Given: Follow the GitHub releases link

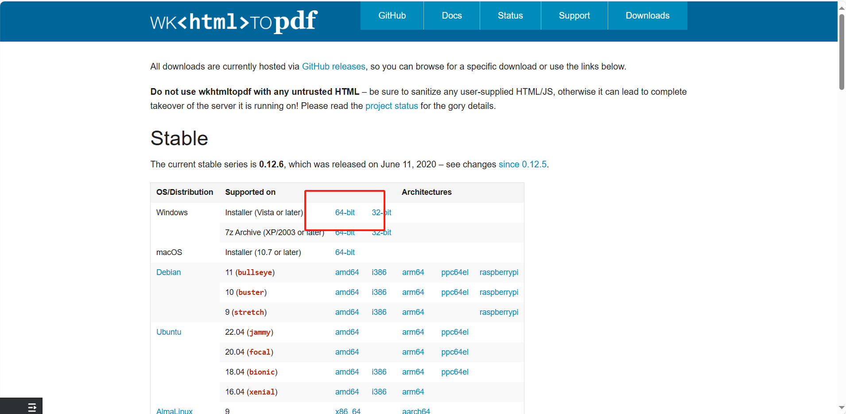Looking at the screenshot, I should (334, 66).
